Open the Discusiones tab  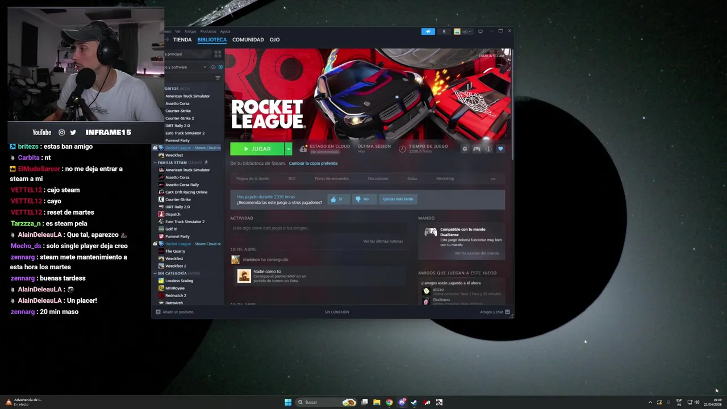378,178
